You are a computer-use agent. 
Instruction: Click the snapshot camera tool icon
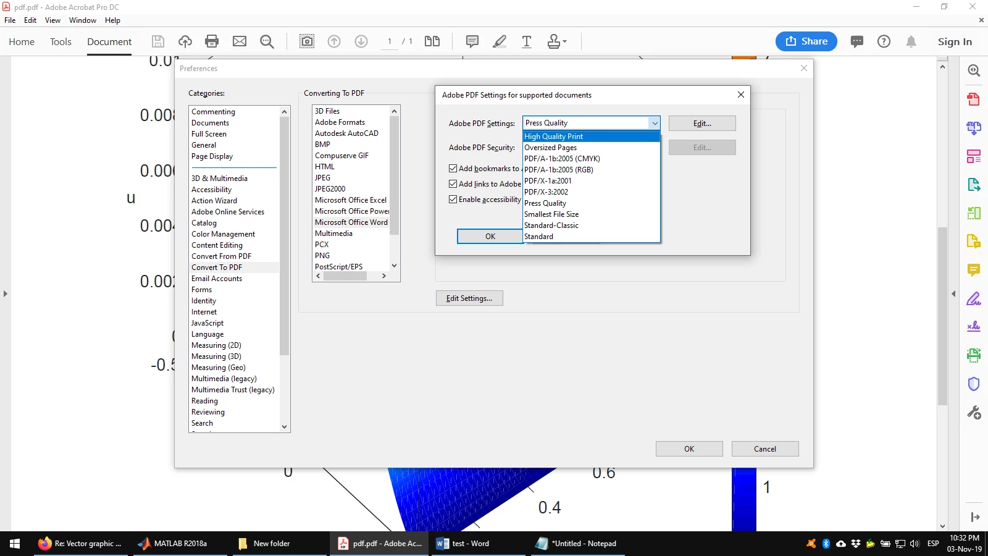(307, 41)
